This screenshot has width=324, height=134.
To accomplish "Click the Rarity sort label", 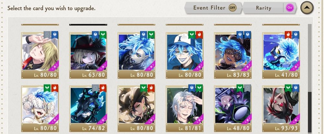I will pos(263,8).
